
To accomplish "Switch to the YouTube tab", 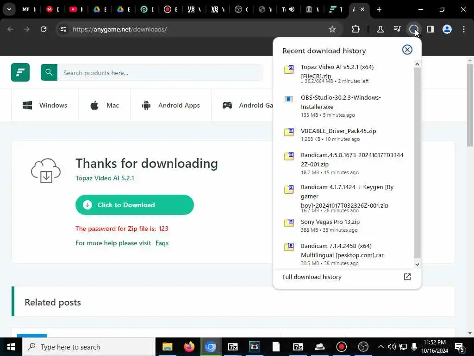I will point(76,9).
